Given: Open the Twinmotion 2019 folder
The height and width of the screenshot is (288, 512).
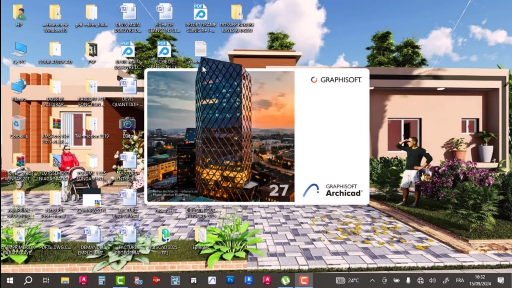Looking at the screenshot, I should [x=91, y=123].
